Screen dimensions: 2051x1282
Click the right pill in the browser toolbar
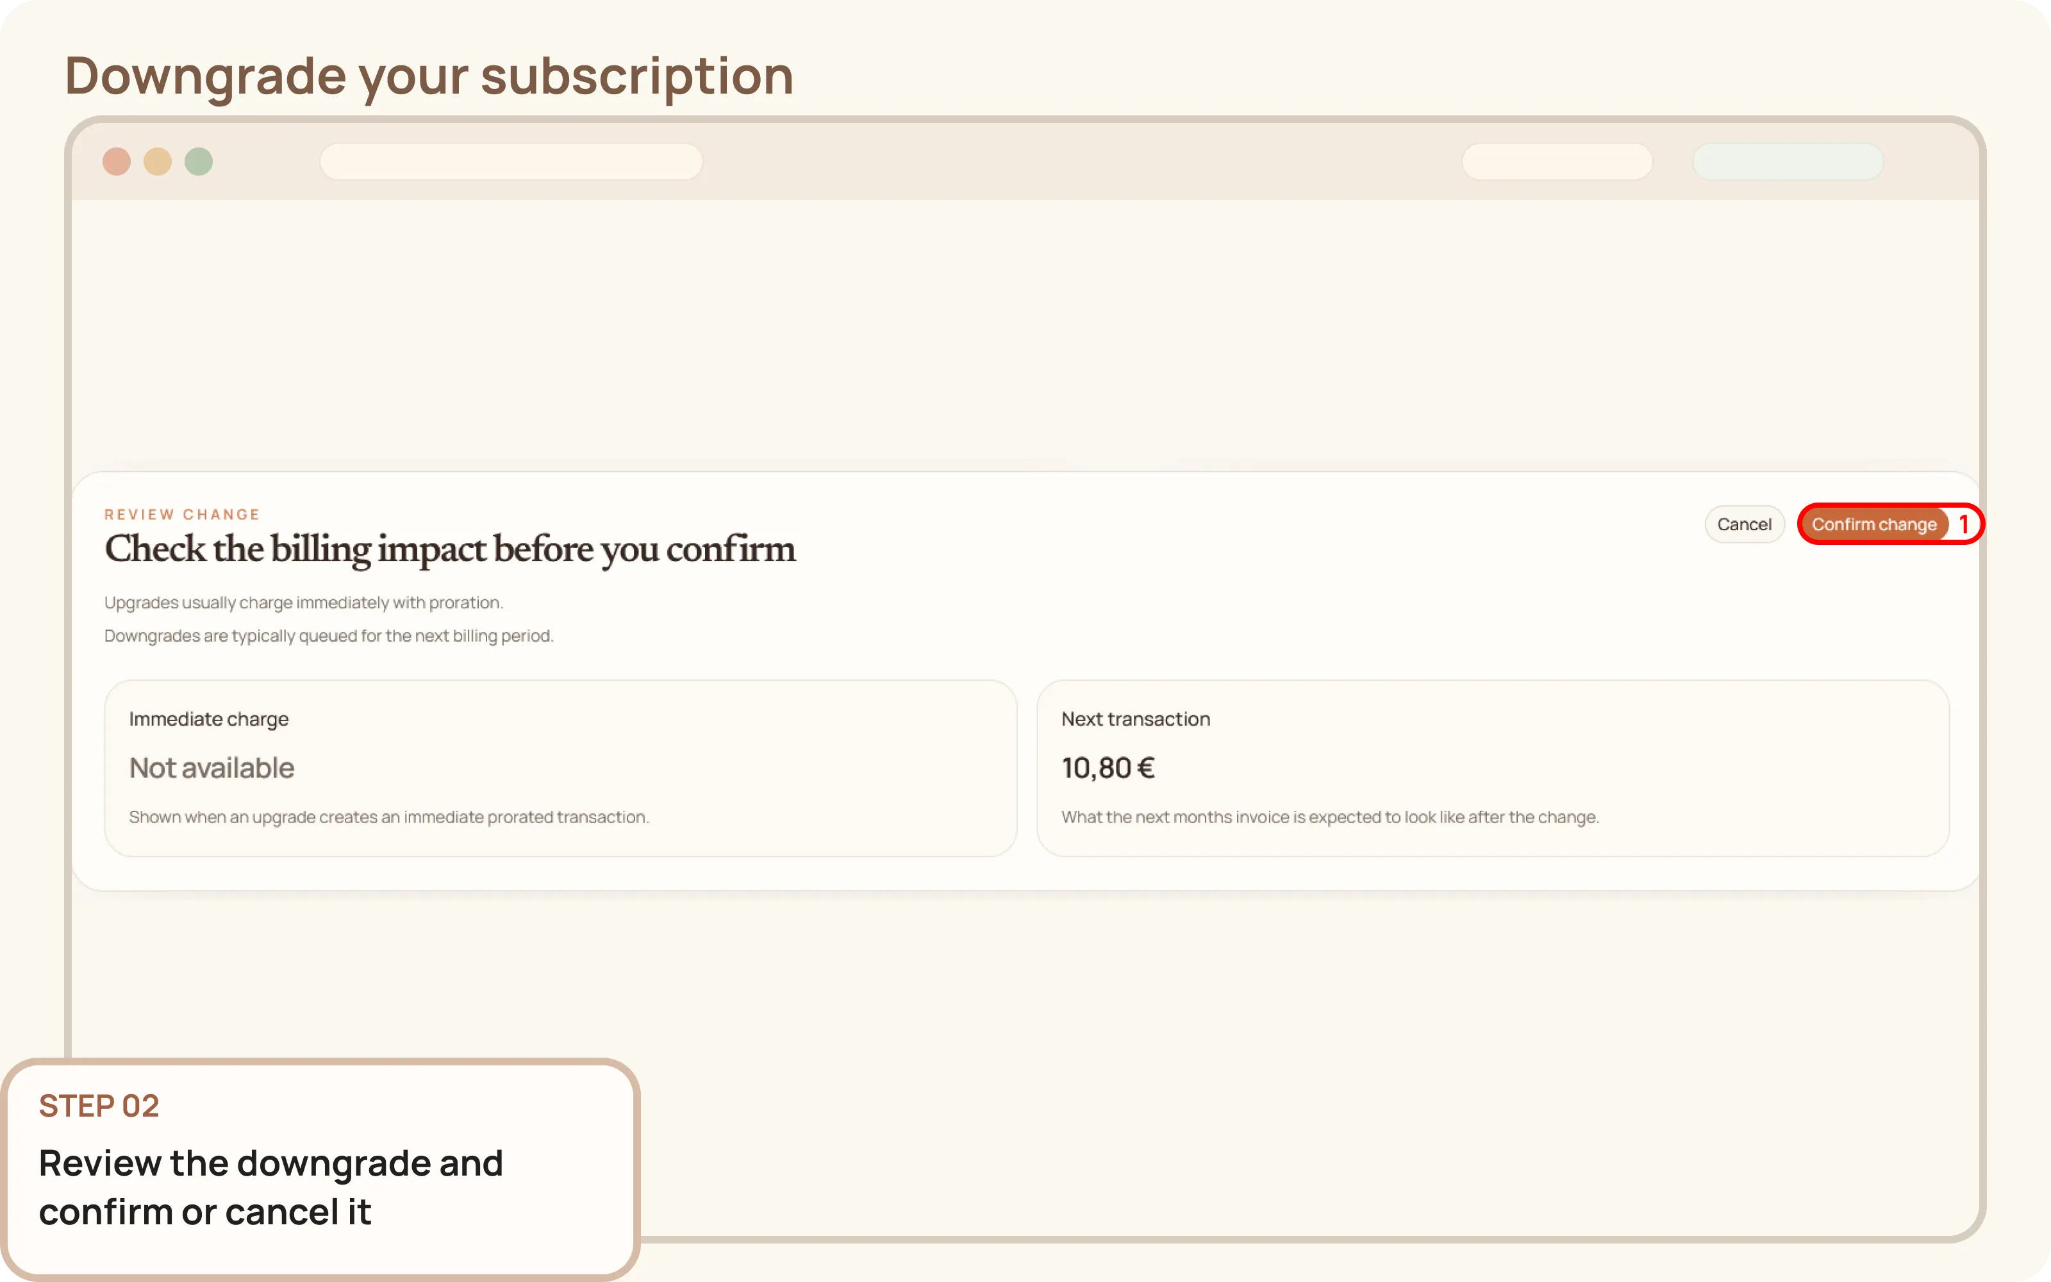1788,161
